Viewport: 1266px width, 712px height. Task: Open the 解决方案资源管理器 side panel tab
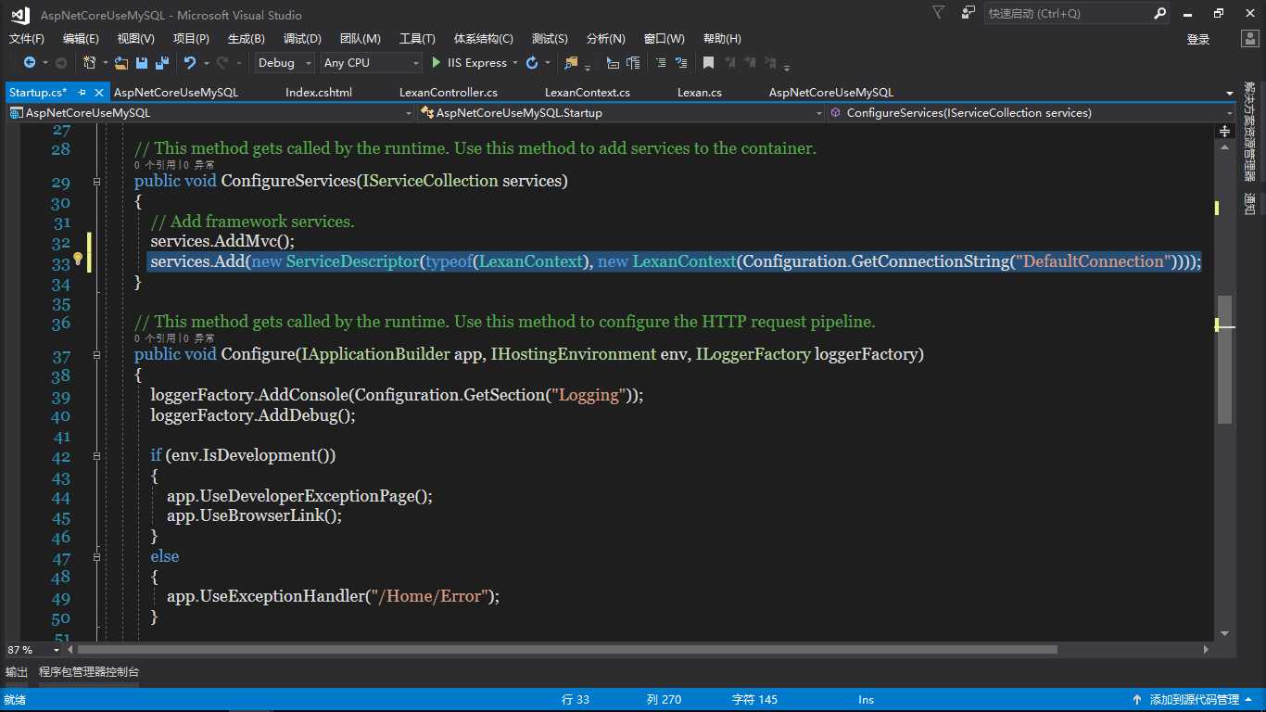[x=1249, y=131]
